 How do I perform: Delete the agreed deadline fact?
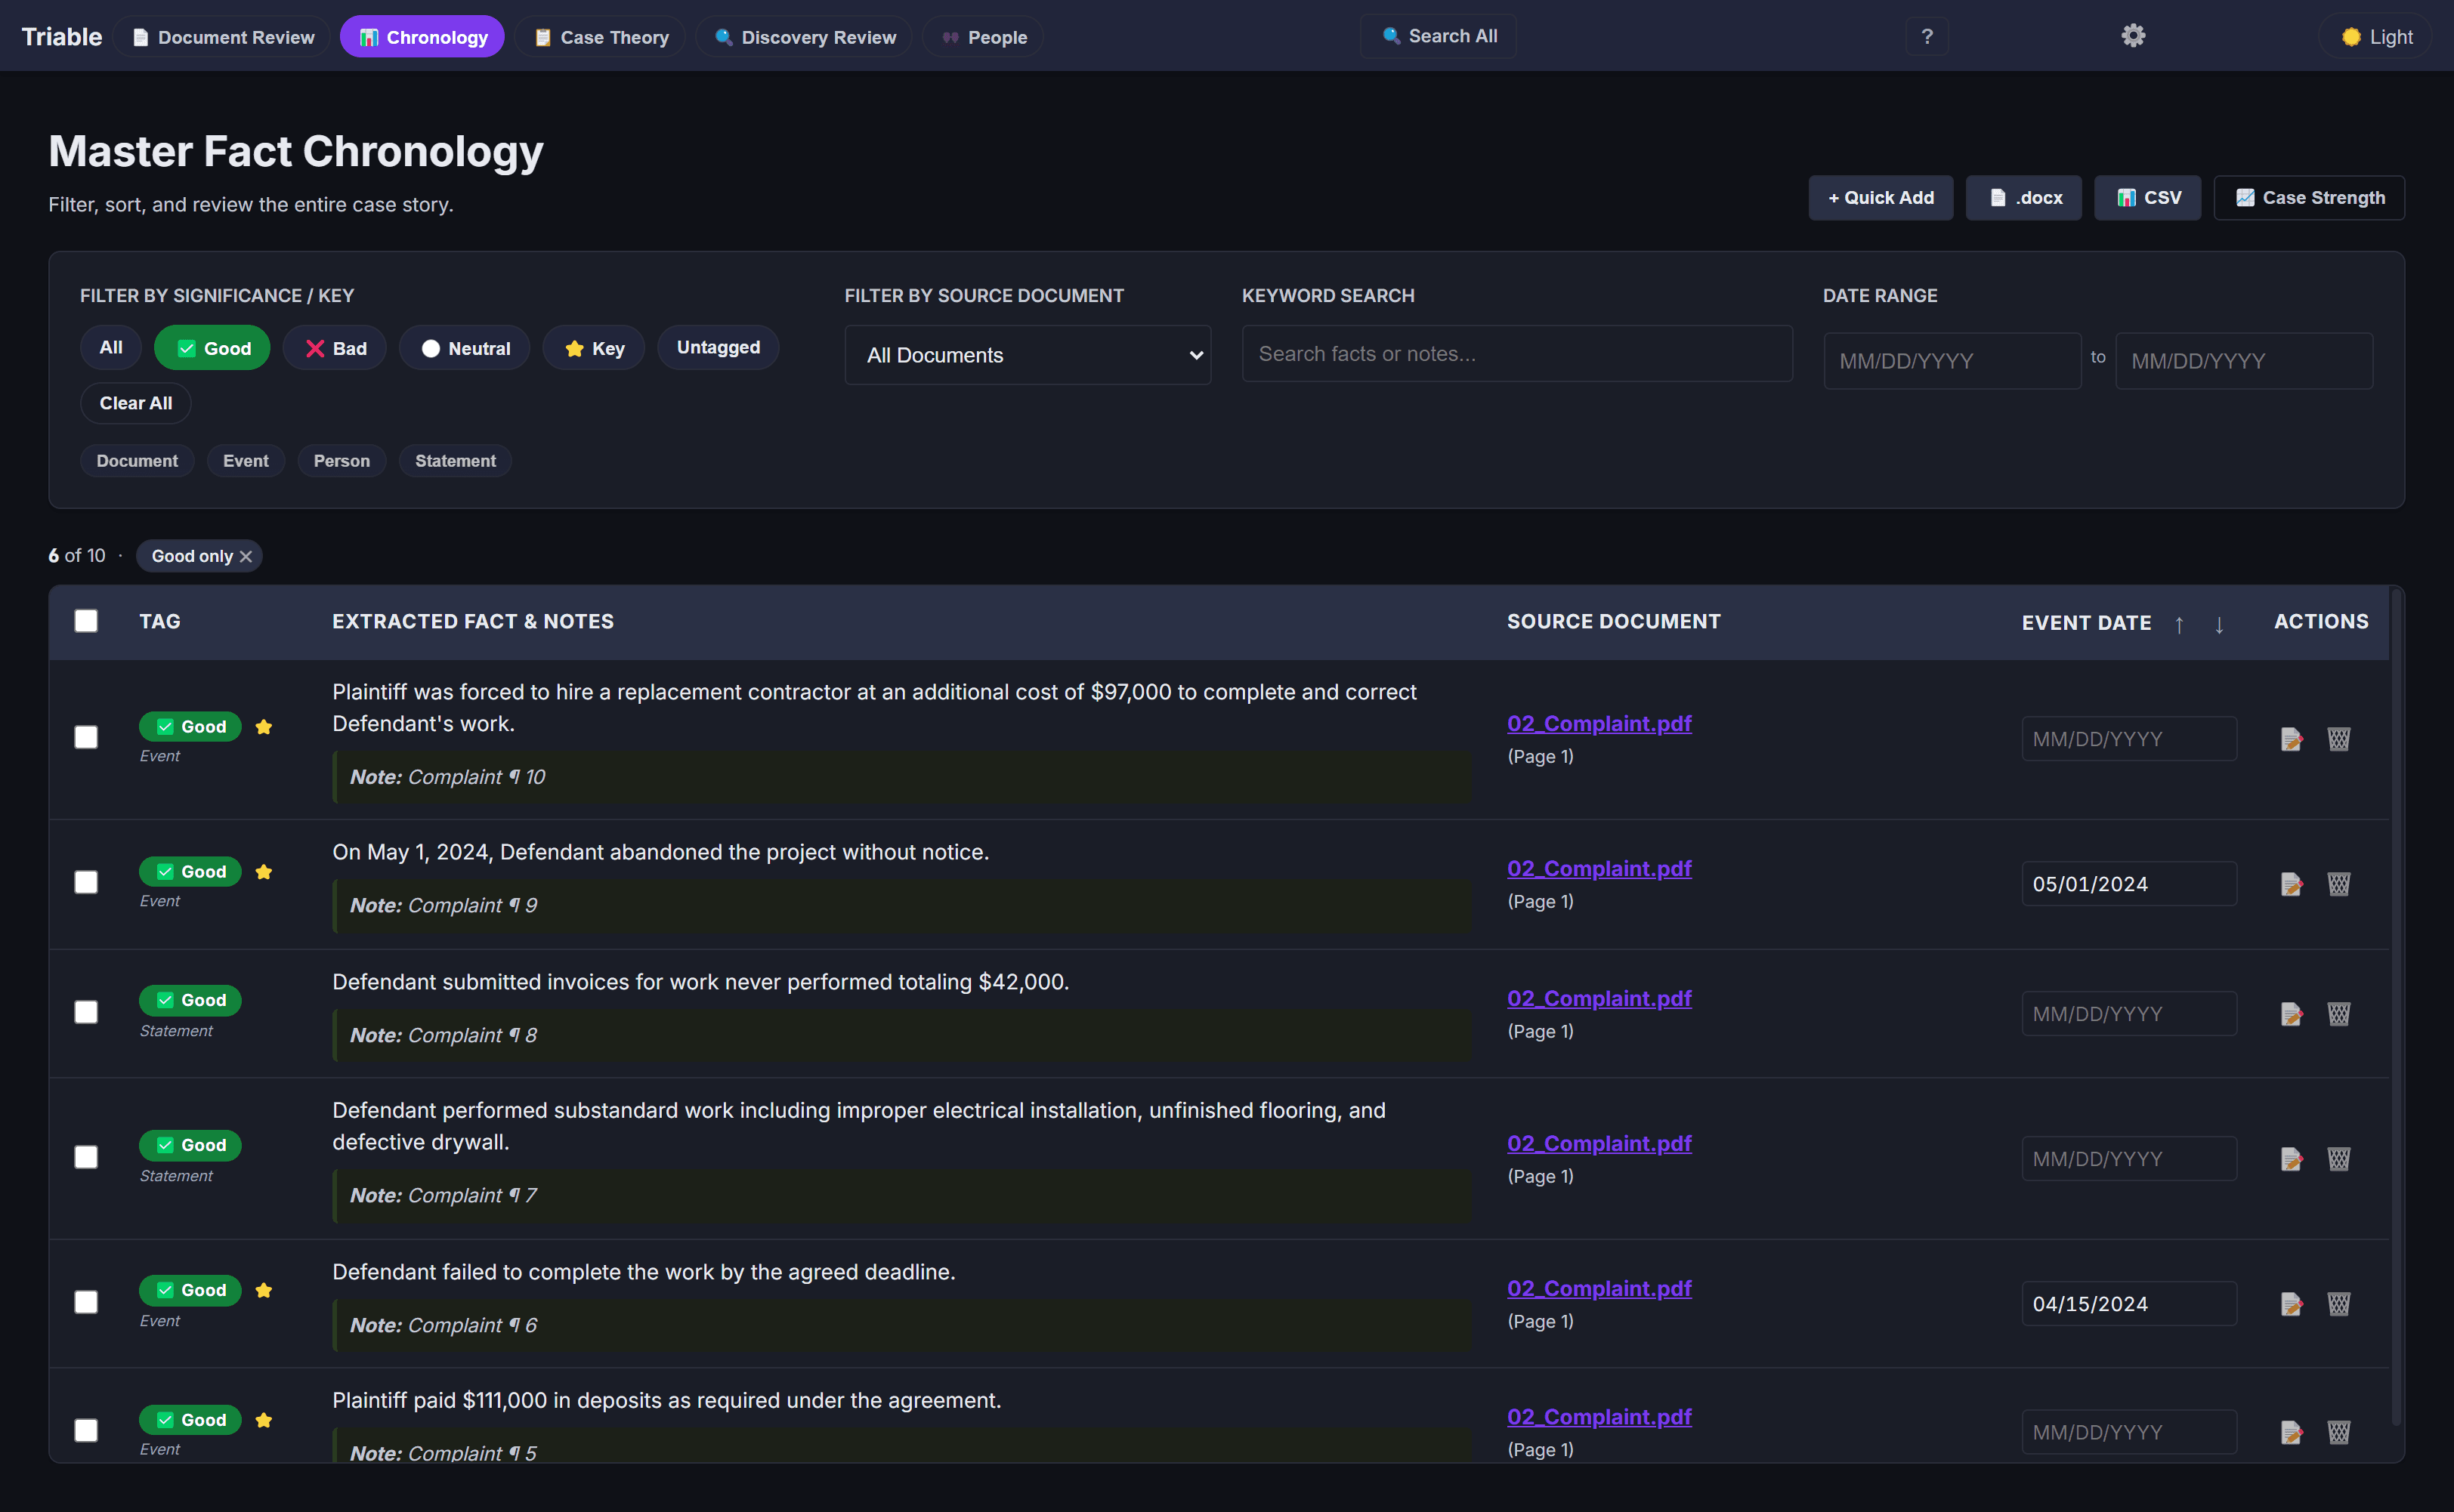[x=2338, y=1304]
